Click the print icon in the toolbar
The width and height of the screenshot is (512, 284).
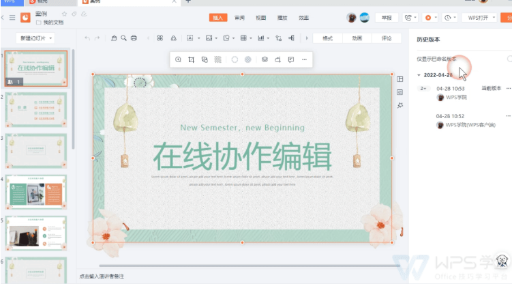[x=134, y=38]
